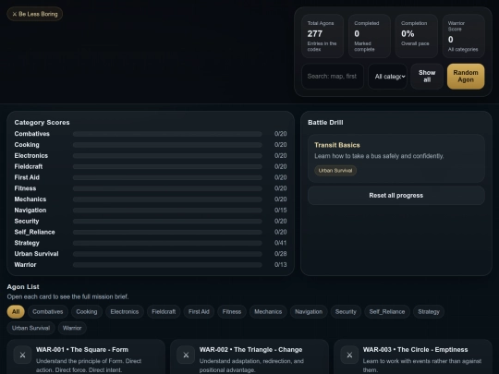The height and width of the screenshot is (374, 499).
Task: Click the Warrior progress bar
Action: [x=167, y=265]
